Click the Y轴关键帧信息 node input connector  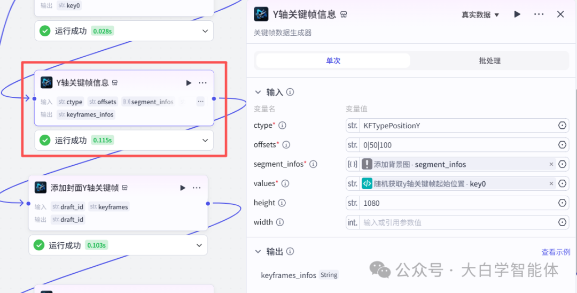[34, 98]
